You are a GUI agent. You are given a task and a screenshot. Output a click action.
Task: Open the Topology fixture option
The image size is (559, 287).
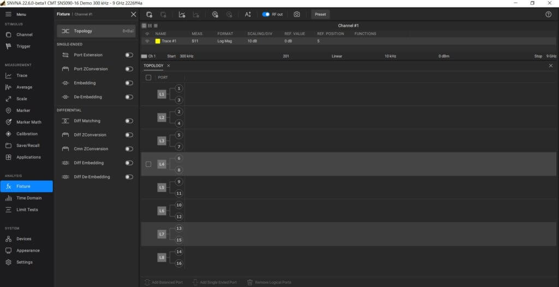pos(96,32)
